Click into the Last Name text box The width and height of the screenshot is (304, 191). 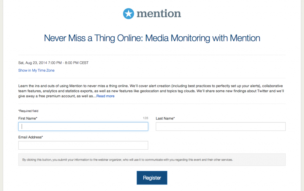click(221, 127)
